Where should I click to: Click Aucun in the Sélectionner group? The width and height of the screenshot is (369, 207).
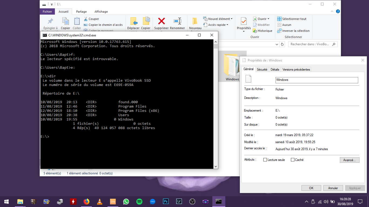pyautogui.click(x=284, y=25)
